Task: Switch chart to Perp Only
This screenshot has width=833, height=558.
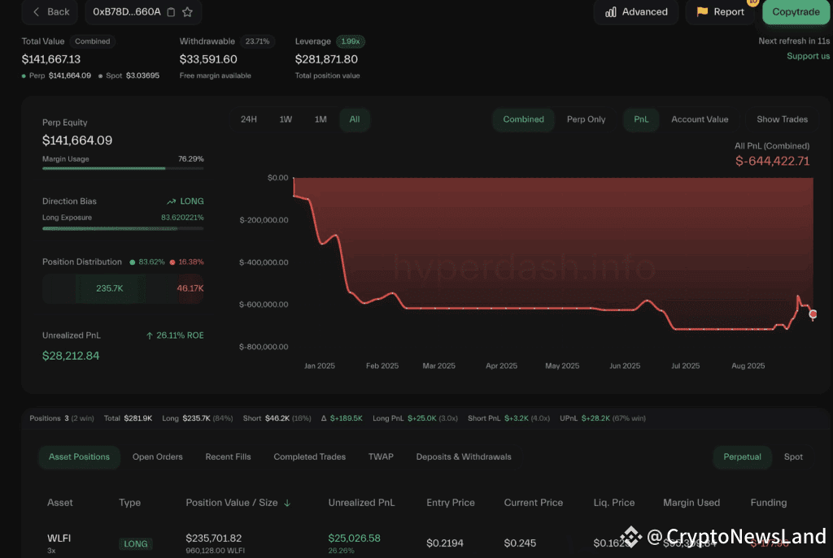Action: point(586,119)
